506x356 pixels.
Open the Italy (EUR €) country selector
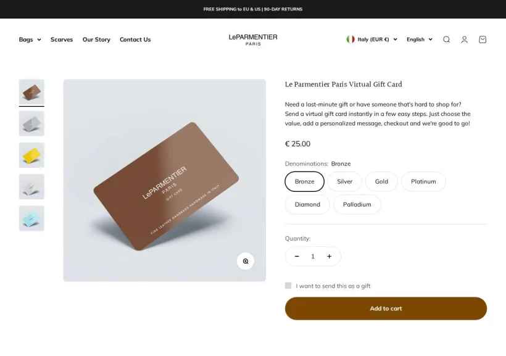coord(371,39)
